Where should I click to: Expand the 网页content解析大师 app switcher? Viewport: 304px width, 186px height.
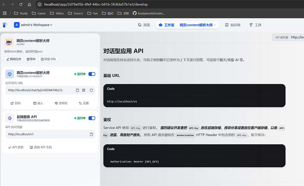point(197,25)
